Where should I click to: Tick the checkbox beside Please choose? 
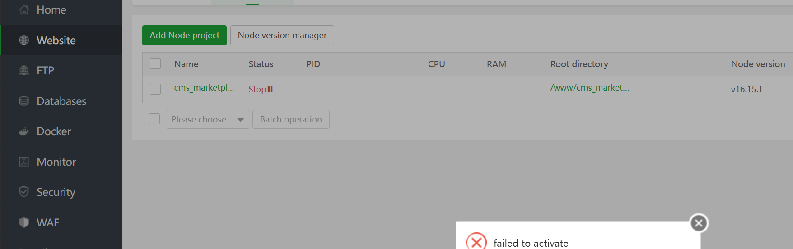pos(154,119)
